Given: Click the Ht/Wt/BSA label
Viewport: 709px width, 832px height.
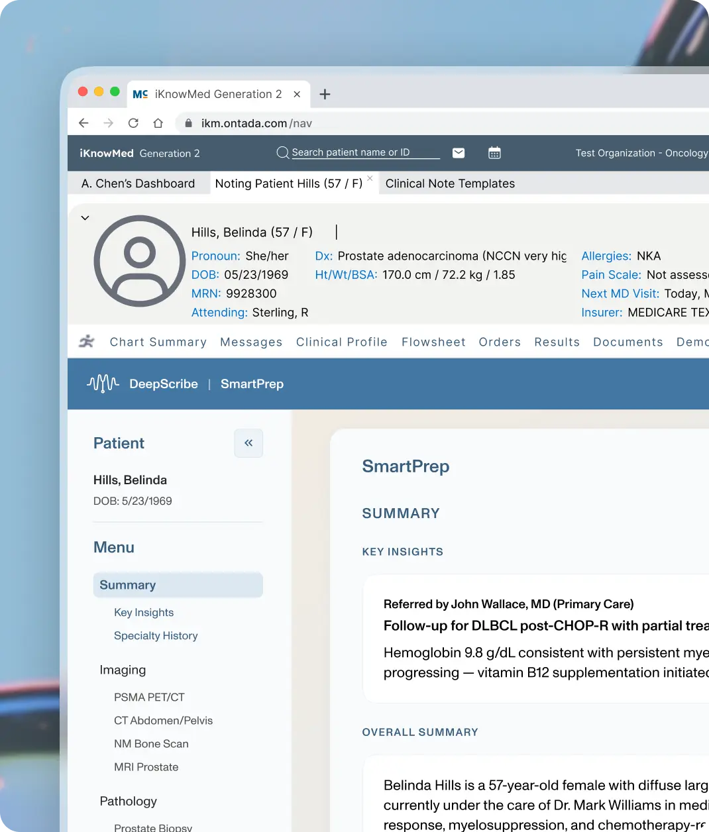Looking at the screenshot, I should click(x=346, y=275).
